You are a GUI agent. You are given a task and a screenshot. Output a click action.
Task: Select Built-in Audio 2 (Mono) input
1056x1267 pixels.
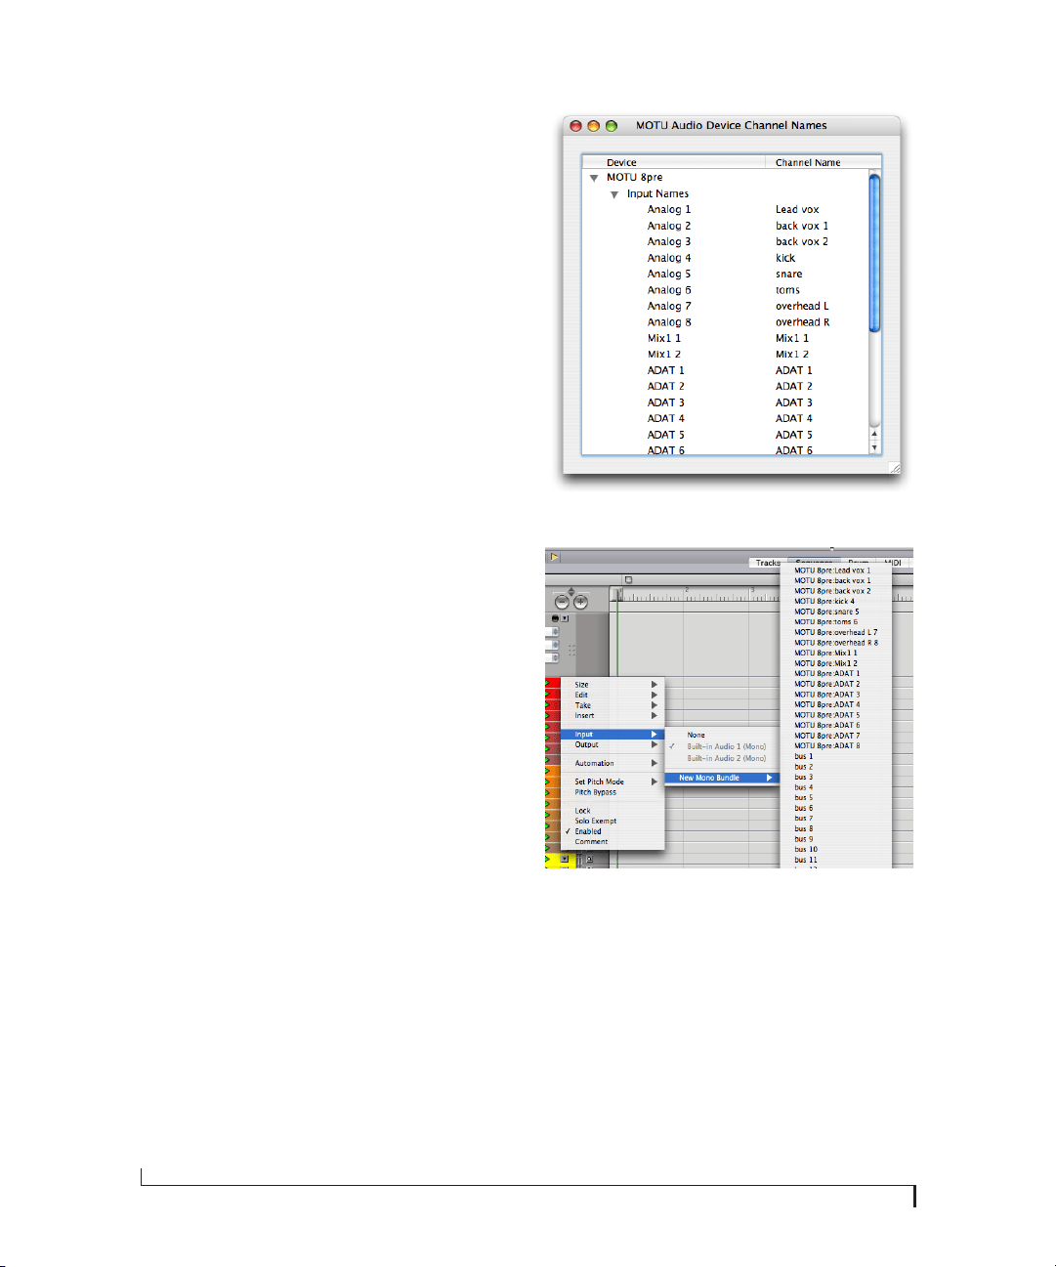pyautogui.click(x=722, y=758)
